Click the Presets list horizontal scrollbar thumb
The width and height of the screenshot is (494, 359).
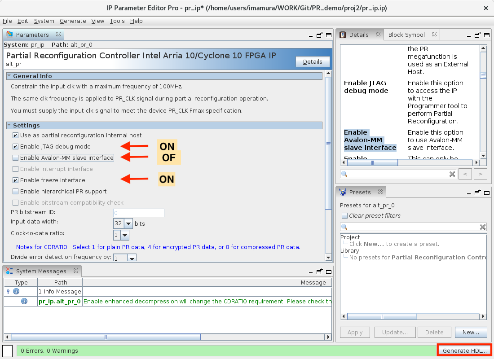[382, 316]
